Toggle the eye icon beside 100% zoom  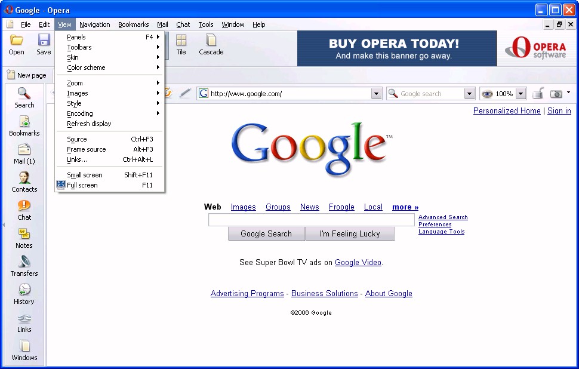pos(487,94)
